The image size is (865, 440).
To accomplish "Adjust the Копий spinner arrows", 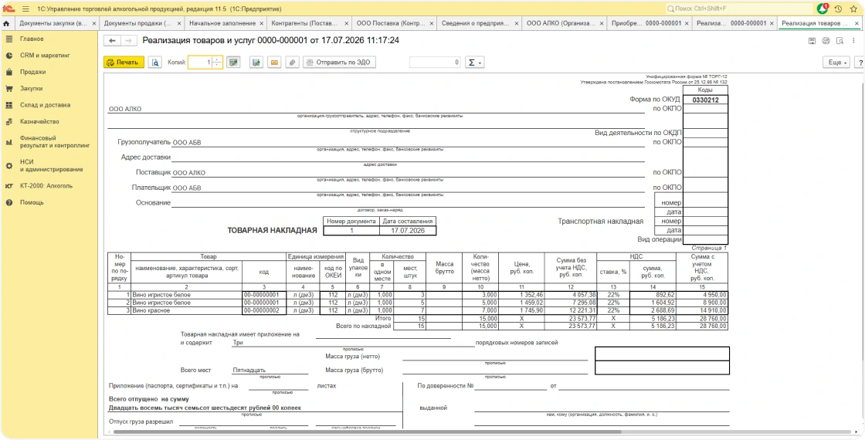I will pyautogui.click(x=217, y=63).
